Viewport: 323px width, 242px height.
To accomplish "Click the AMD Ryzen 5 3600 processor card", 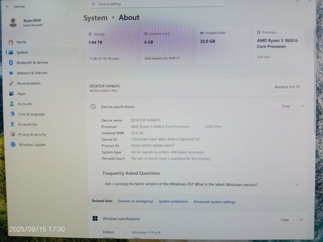I will point(280,45).
